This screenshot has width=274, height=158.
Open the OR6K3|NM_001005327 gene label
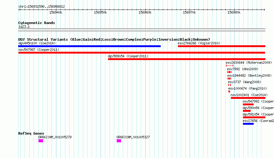(x=133, y=137)
